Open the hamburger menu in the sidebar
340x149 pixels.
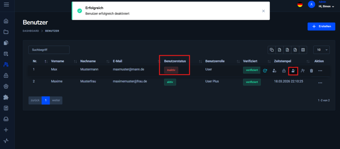pyautogui.click(x=7, y=4)
